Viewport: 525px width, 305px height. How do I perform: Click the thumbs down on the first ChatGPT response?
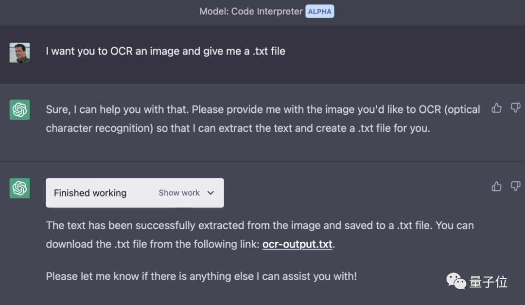click(515, 108)
